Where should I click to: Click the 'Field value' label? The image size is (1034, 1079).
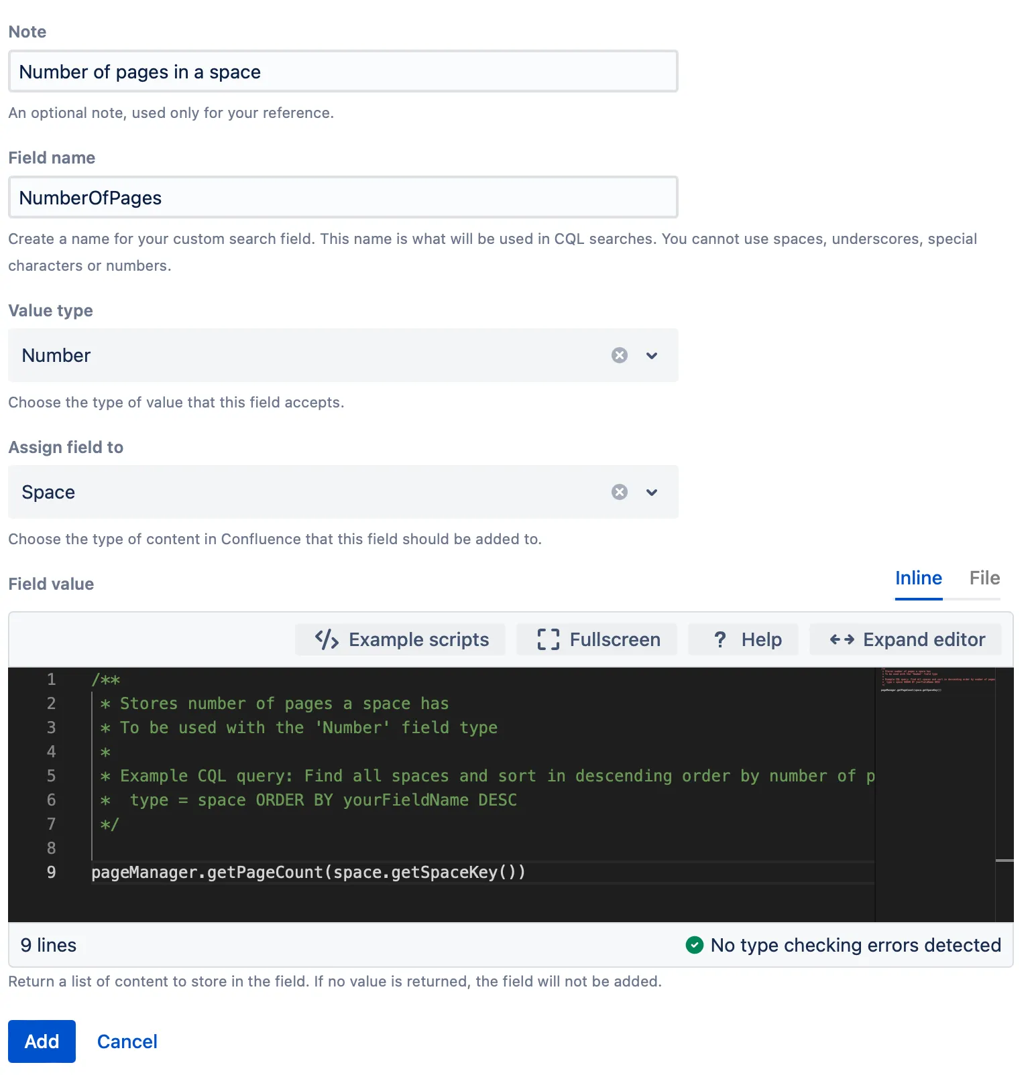point(51,584)
